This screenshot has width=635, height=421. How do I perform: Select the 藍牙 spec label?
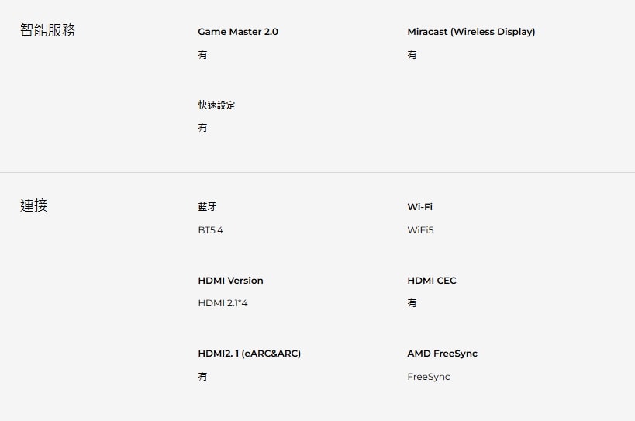pyautogui.click(x=207, y=207)
